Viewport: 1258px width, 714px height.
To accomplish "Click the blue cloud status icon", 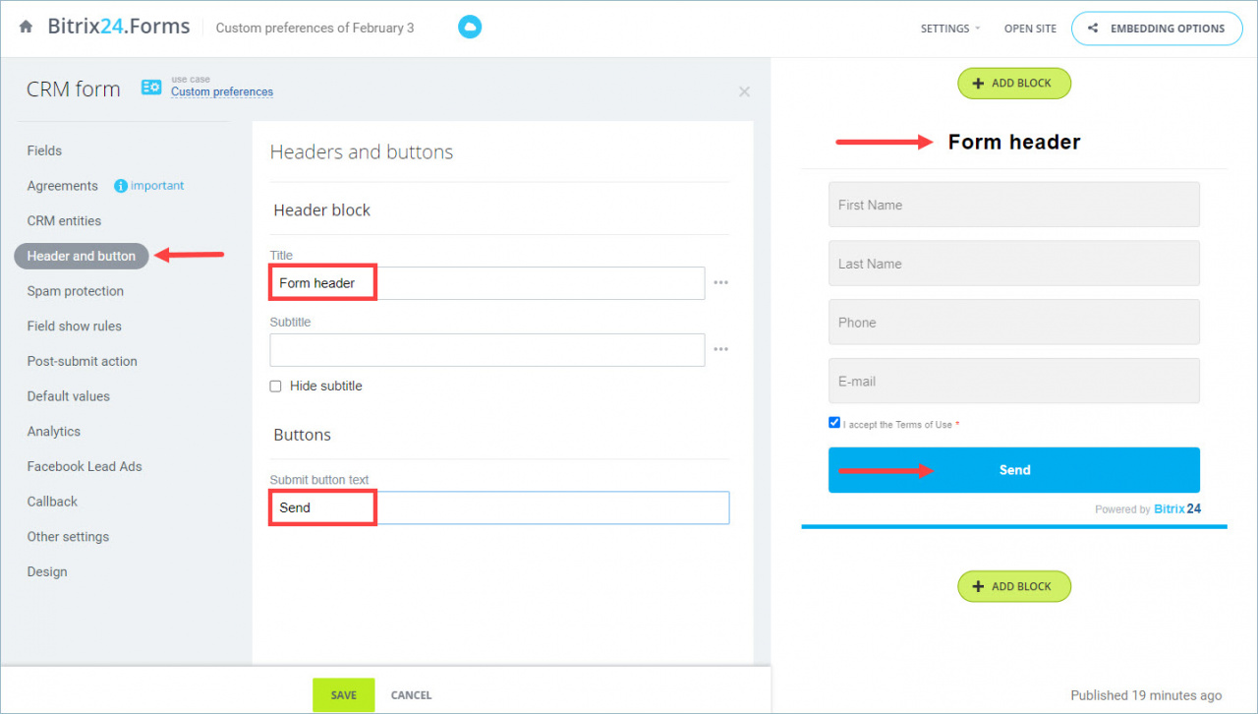I will tap(470, 28).
